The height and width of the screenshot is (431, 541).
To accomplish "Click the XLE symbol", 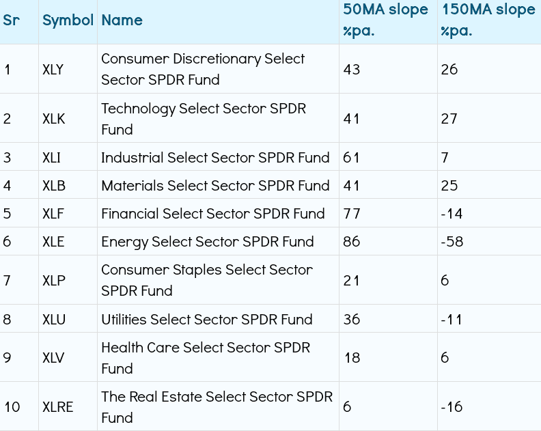I will coord(53,242).
